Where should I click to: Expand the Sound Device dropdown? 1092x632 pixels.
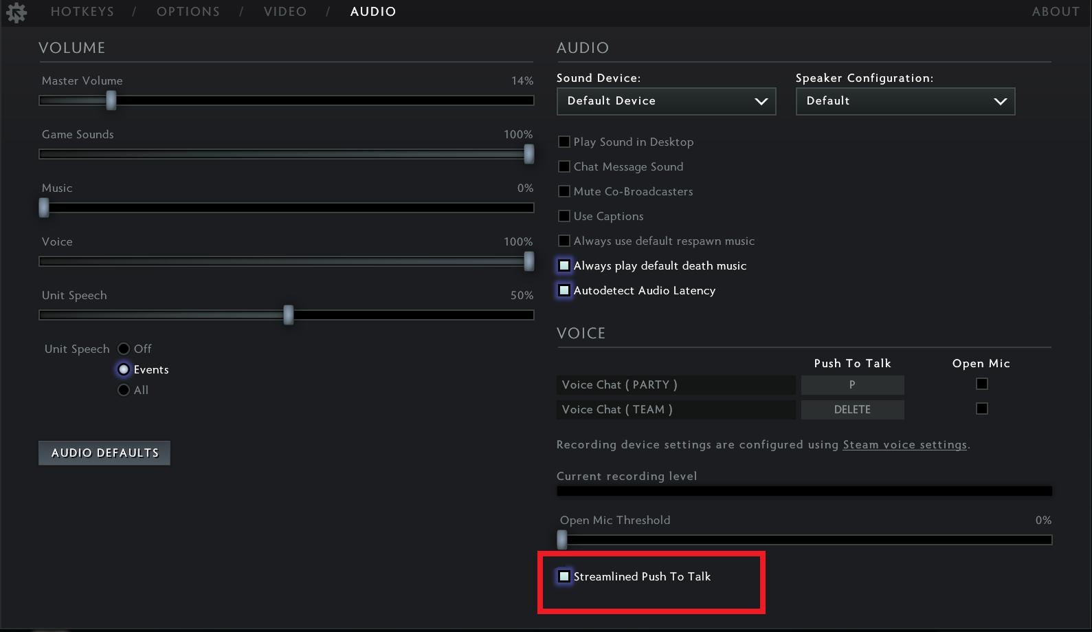coord(666,101)
